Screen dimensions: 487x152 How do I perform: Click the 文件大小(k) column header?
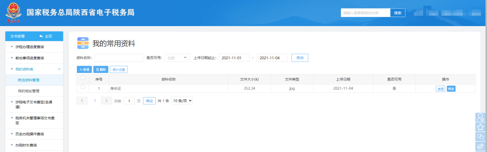(249, 79)
